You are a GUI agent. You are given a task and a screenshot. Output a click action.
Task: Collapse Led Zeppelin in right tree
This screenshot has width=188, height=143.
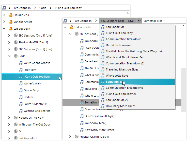[x=65, y=27]
